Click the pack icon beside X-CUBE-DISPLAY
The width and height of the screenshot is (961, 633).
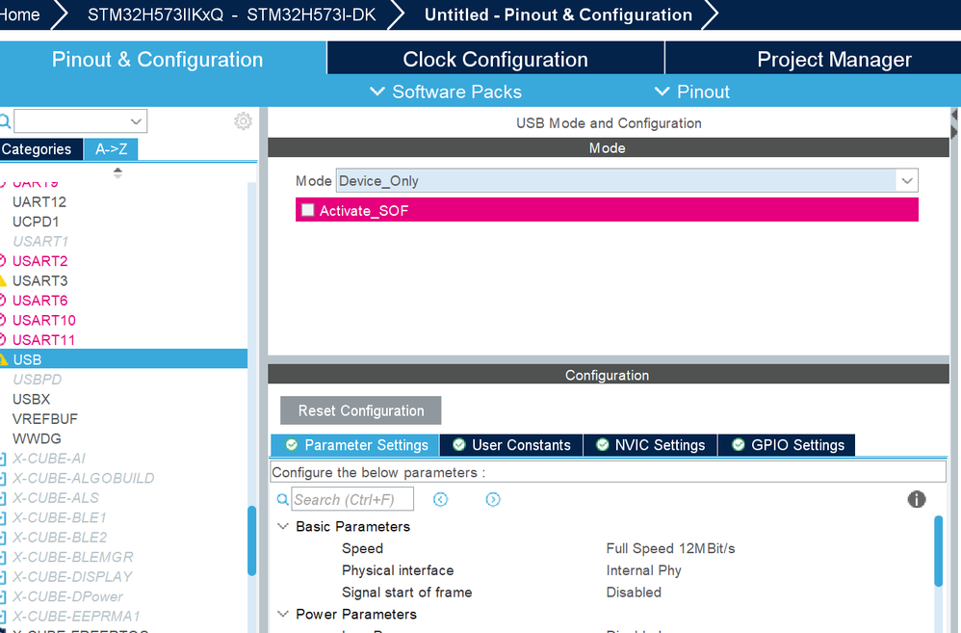coord(3,576)
